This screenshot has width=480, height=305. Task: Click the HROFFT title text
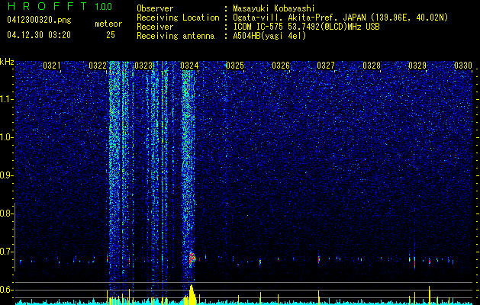(x=48, y=6)
